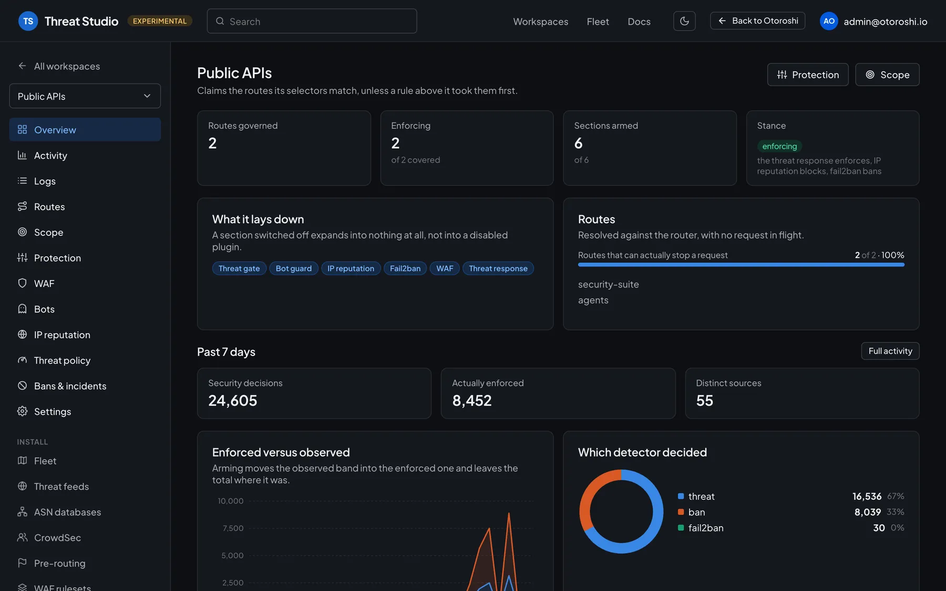Screen dimensions: 946x591
Task: Click the agents route entry
Action: 593,300
